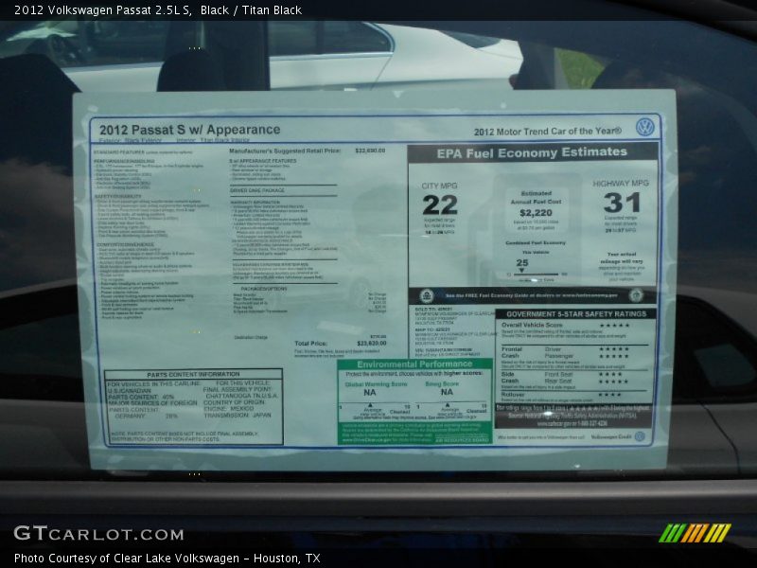Click 'FINAL ASSEMBLY POINT' text

point(238,389)
